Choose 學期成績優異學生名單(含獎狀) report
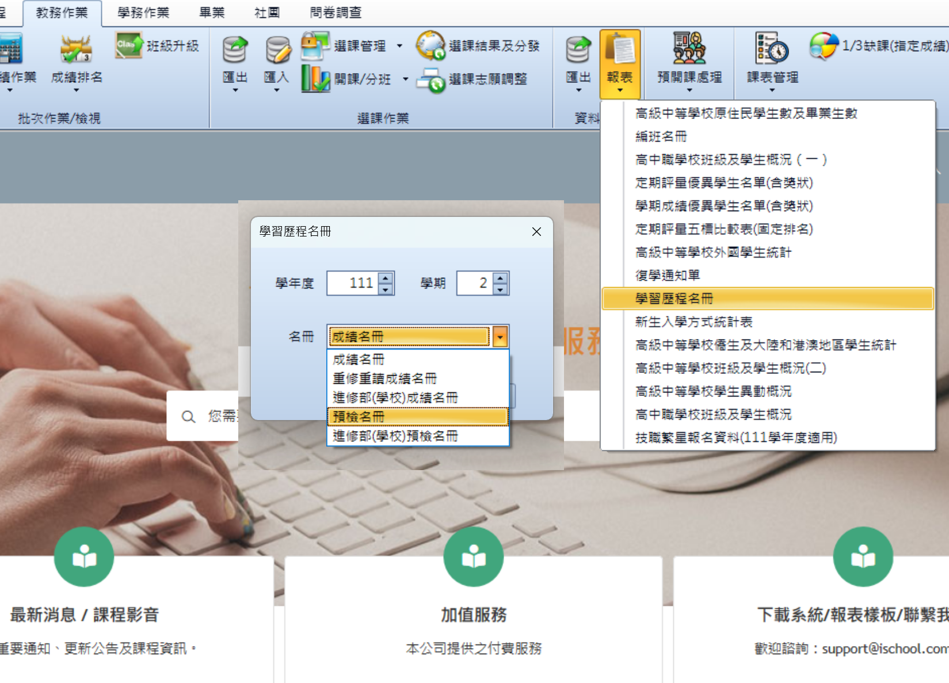 (x=768, y=206)
